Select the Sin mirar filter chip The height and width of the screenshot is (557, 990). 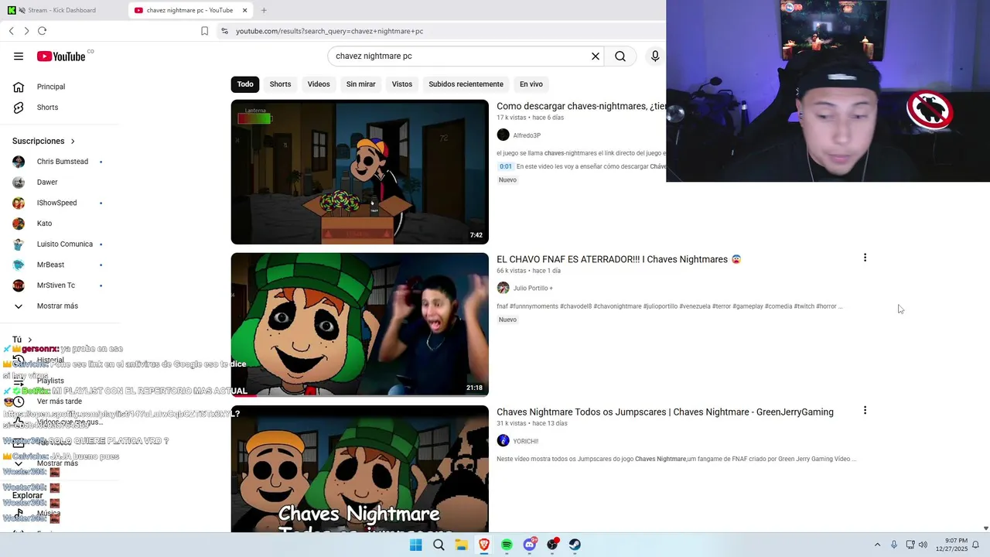coord(360,84)
